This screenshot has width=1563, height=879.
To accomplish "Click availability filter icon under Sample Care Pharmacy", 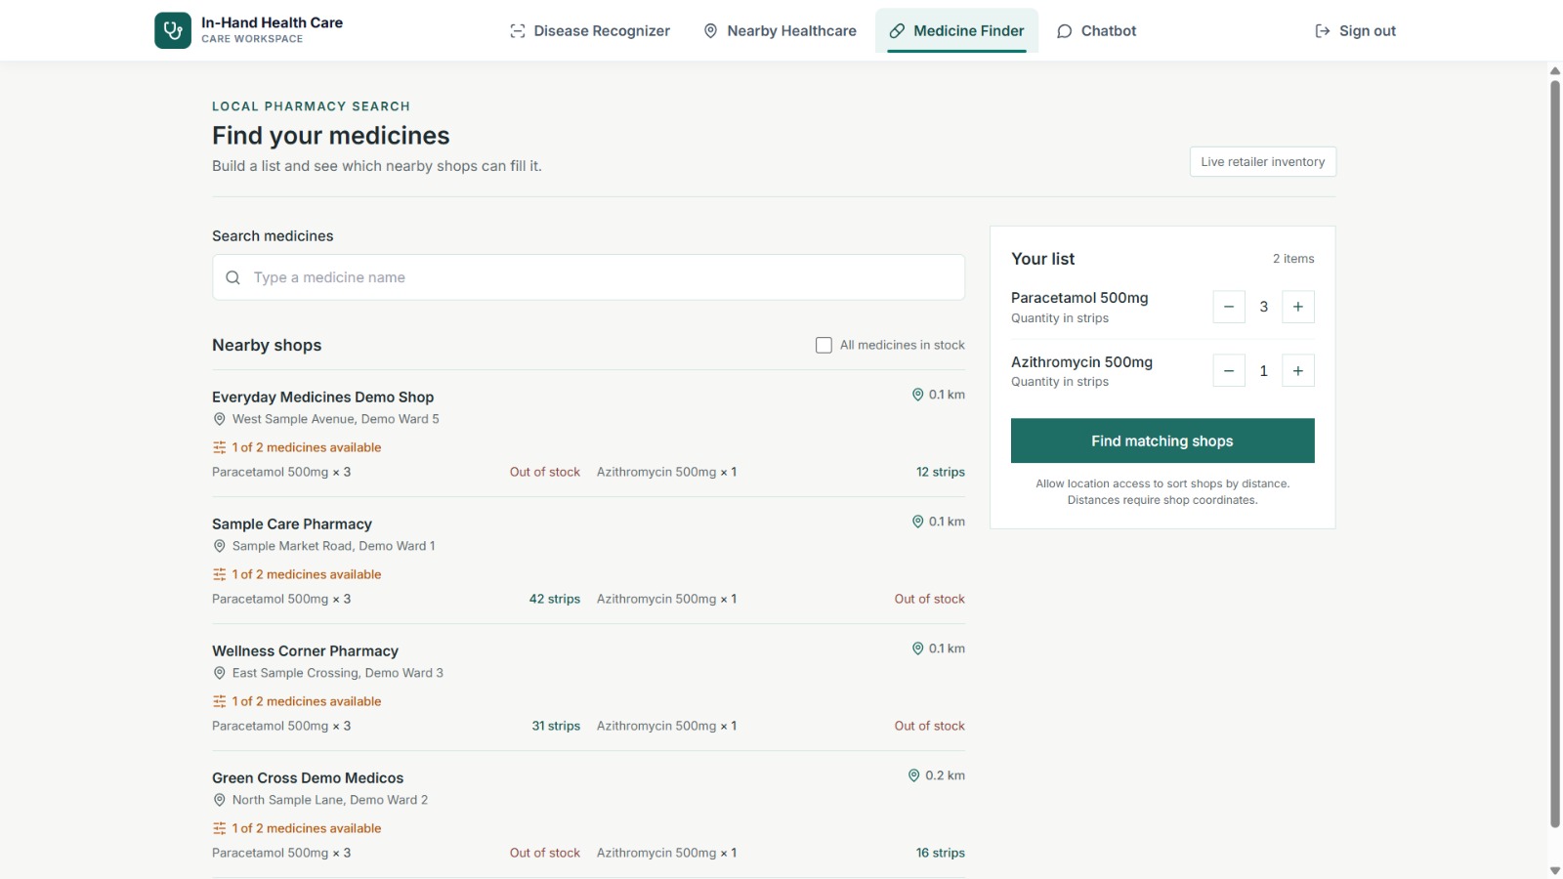I will point(220,574).
